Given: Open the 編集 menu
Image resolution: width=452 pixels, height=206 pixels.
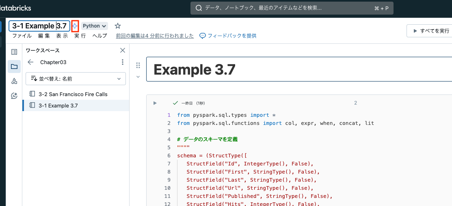Looking at the screenshot, I should 44,36.
